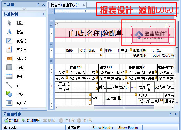Viewport: 181px width, 130px height.
Task: Open the smart tag arrow on logo
Action: pos(167,26)
